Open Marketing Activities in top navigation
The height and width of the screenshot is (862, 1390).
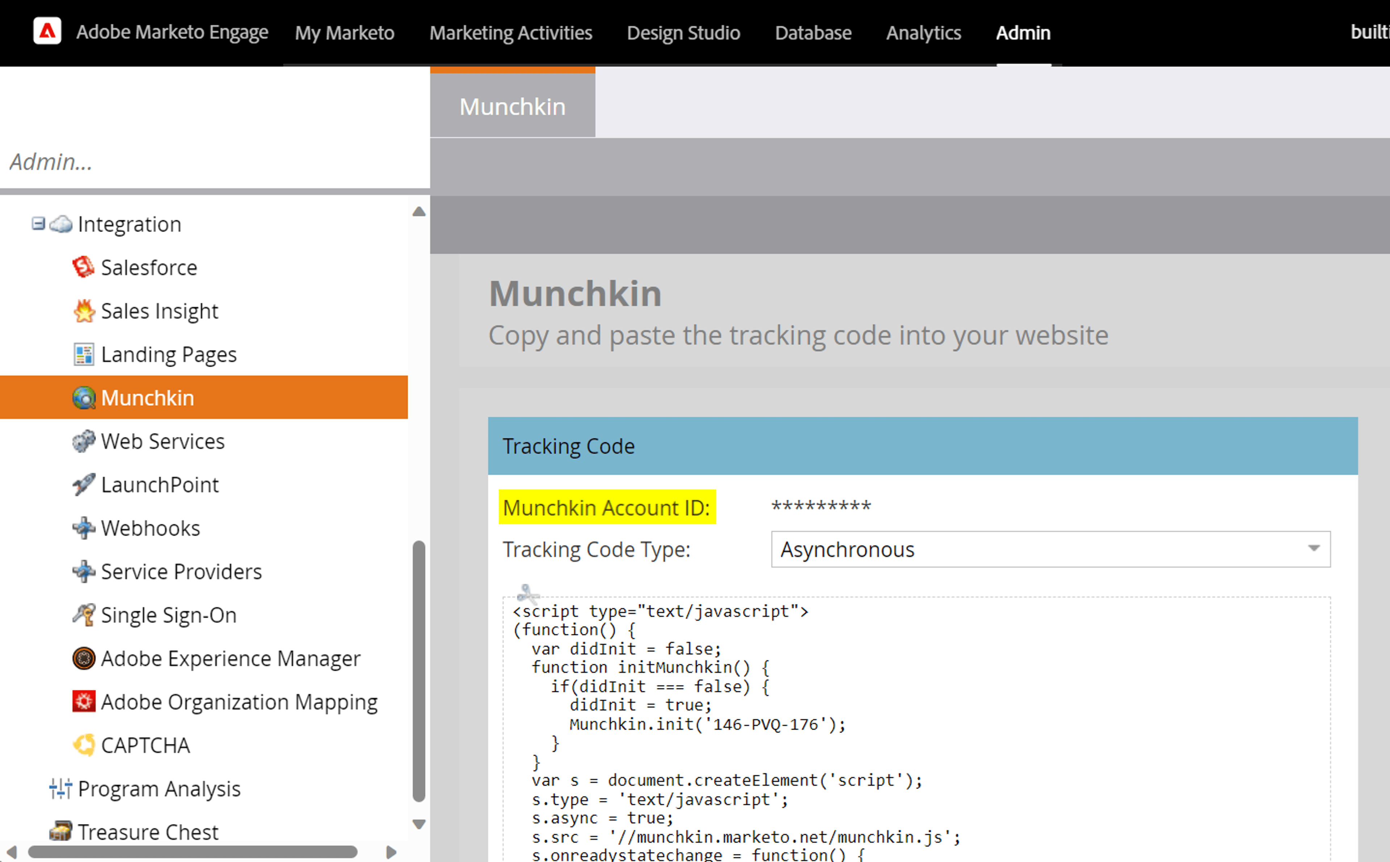[511, 33]
